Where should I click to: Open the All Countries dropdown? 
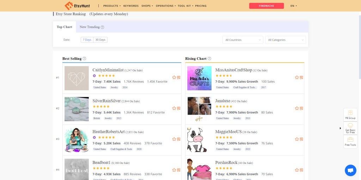coord(243,40)
